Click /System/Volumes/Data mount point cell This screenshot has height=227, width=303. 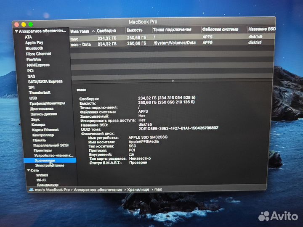coord(175,43)
